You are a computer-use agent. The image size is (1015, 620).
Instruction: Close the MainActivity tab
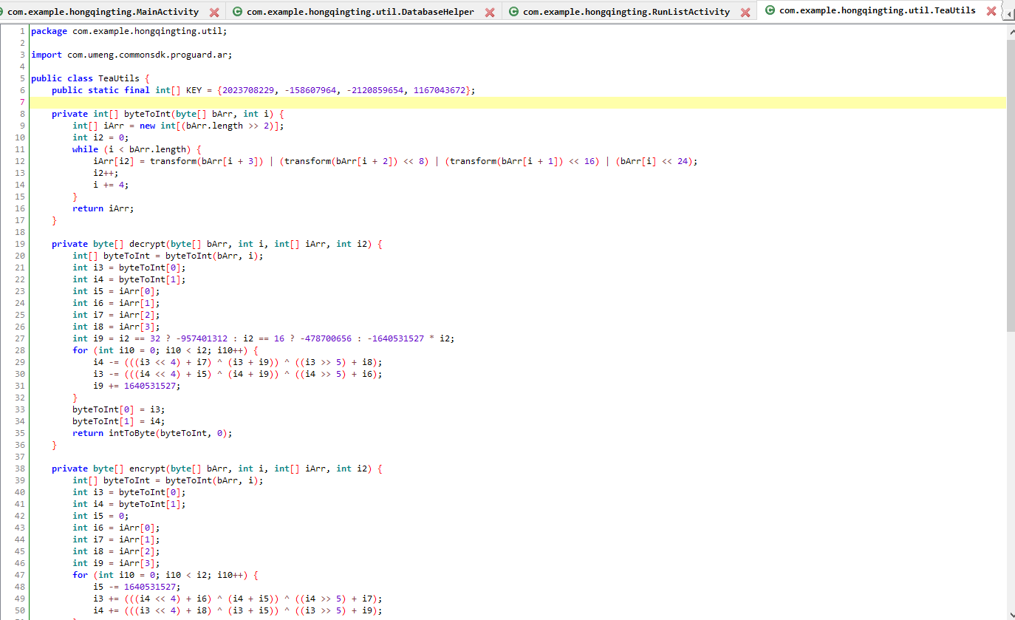(214, 12)
